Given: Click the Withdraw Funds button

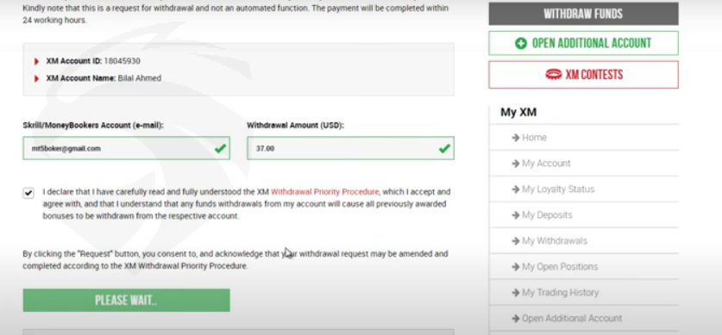Looking at the screenshot, I should pyautogui.click(x=583, y=14).
